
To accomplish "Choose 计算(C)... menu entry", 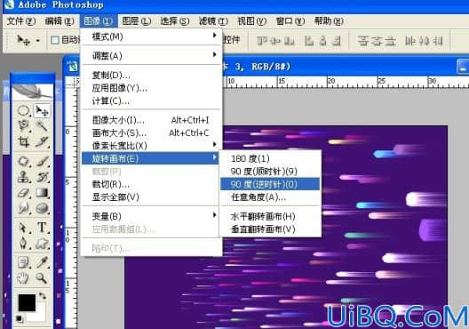I will [x=151, y=100].
